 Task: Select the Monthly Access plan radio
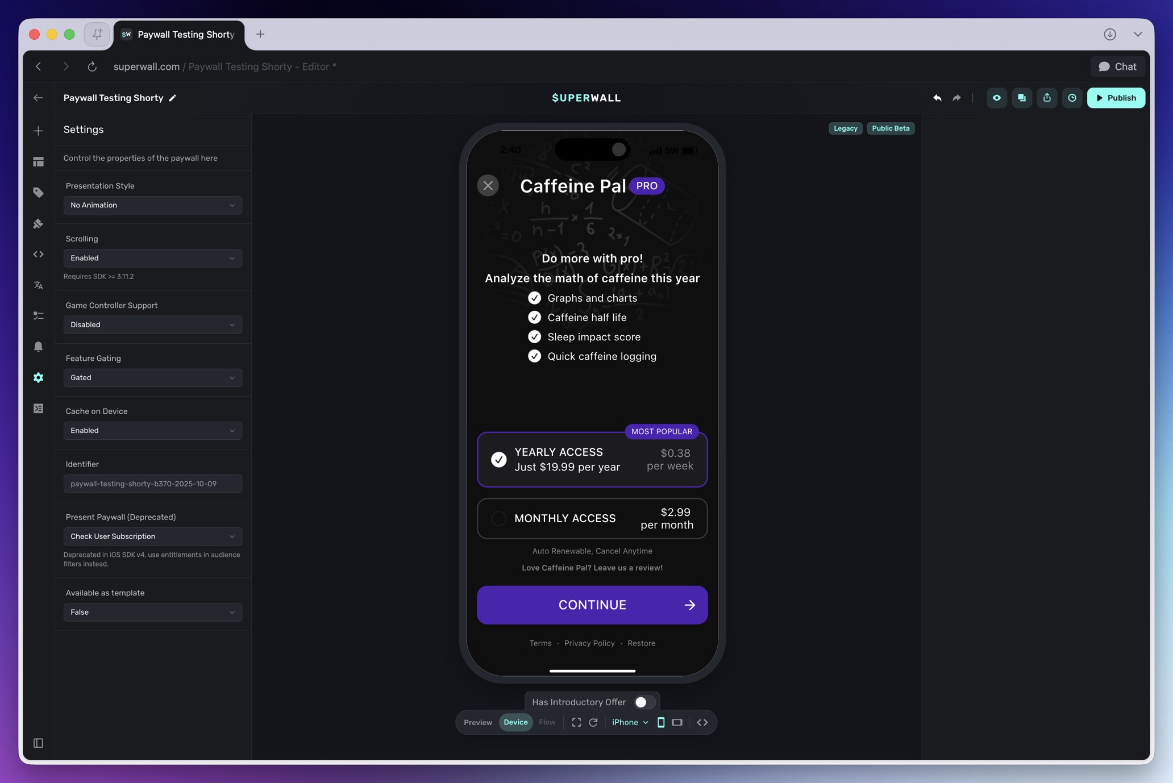pos(498,518)
